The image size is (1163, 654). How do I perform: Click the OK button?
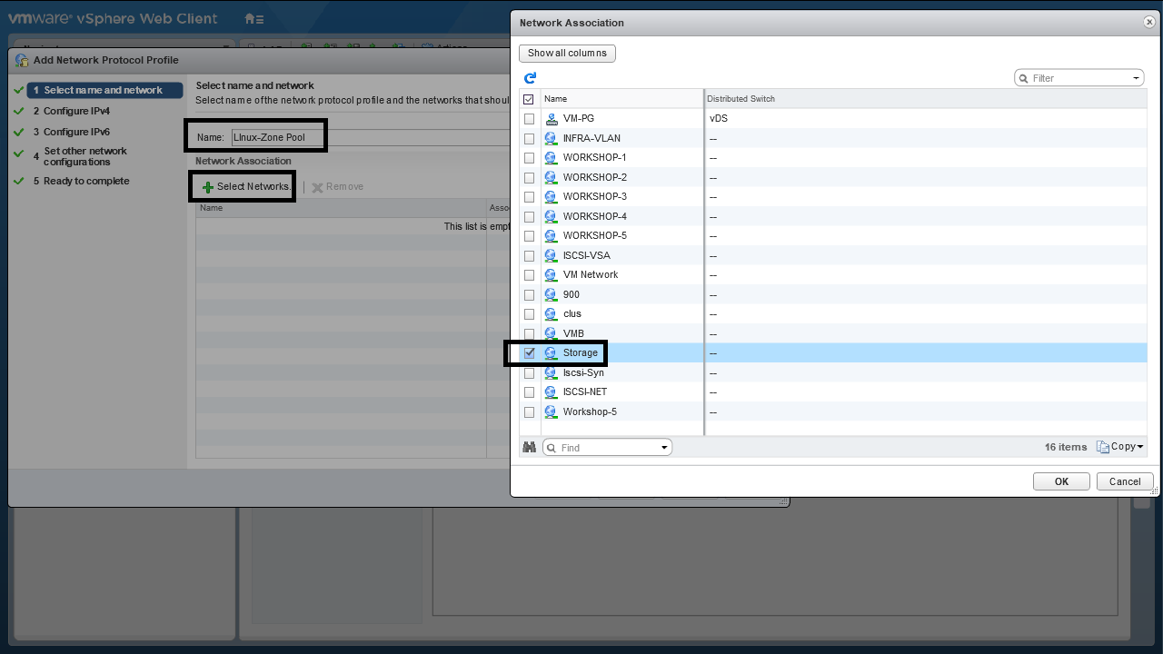(1060, 481)
